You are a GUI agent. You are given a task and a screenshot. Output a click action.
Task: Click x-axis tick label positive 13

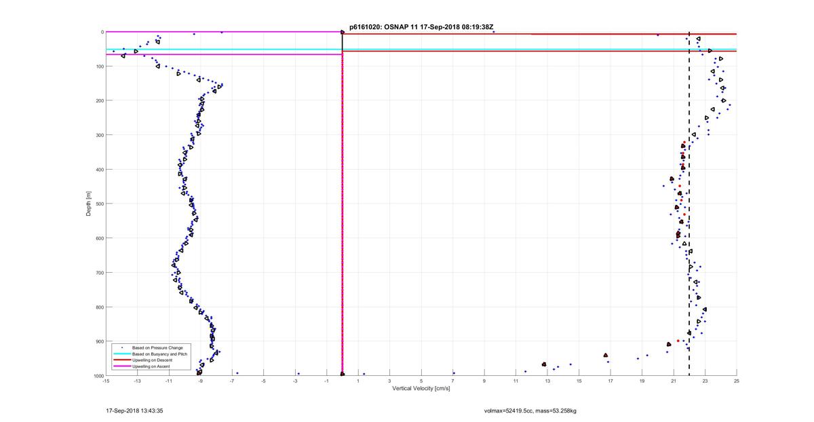547,381
